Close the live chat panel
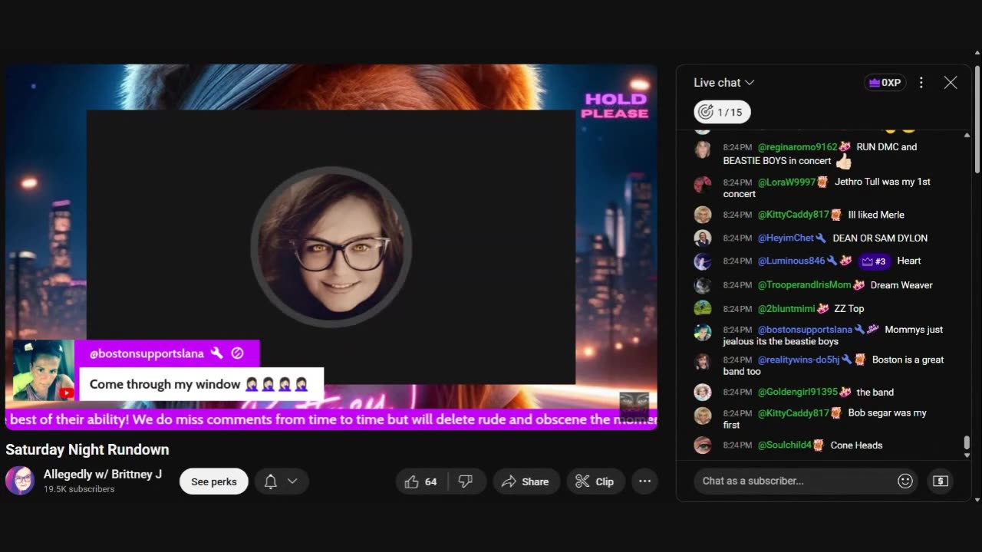The image size is (982, 552). 951,83
